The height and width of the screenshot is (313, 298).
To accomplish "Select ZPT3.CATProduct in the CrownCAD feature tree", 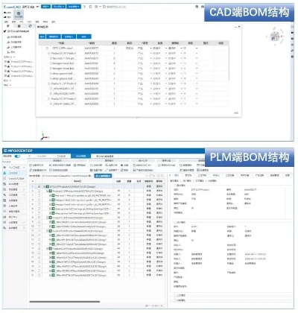I will tap(18, 31).
